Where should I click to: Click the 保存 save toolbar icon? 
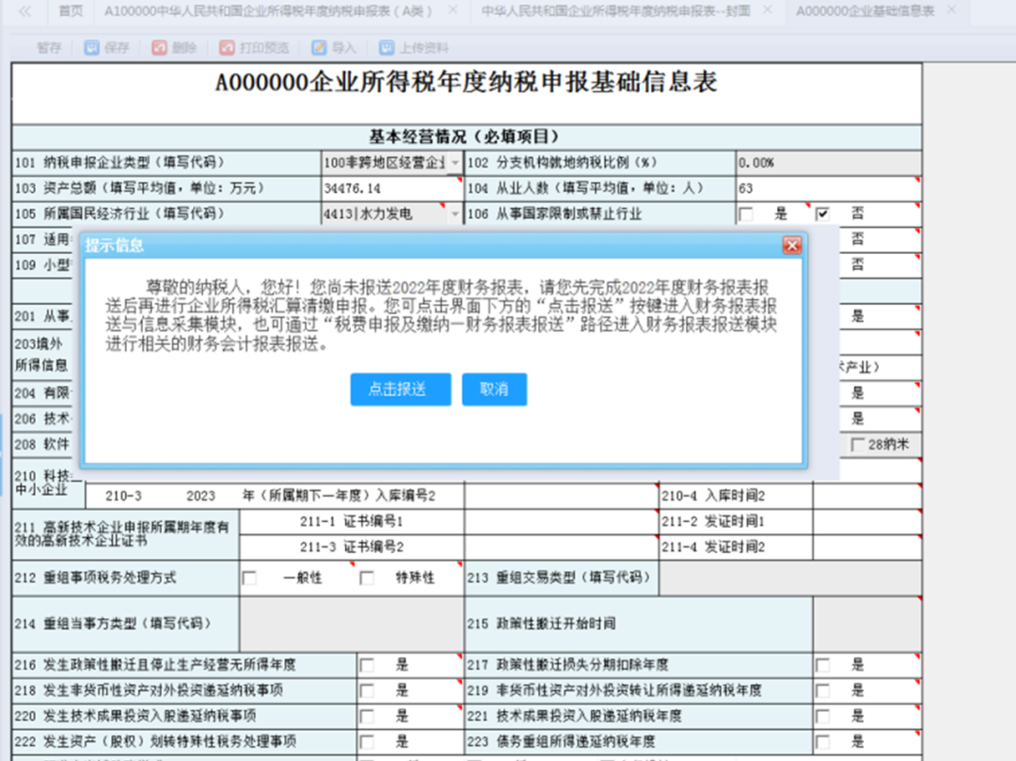92,48
